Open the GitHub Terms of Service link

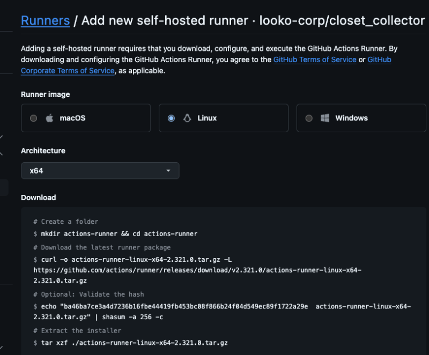(x=315, y=59)
